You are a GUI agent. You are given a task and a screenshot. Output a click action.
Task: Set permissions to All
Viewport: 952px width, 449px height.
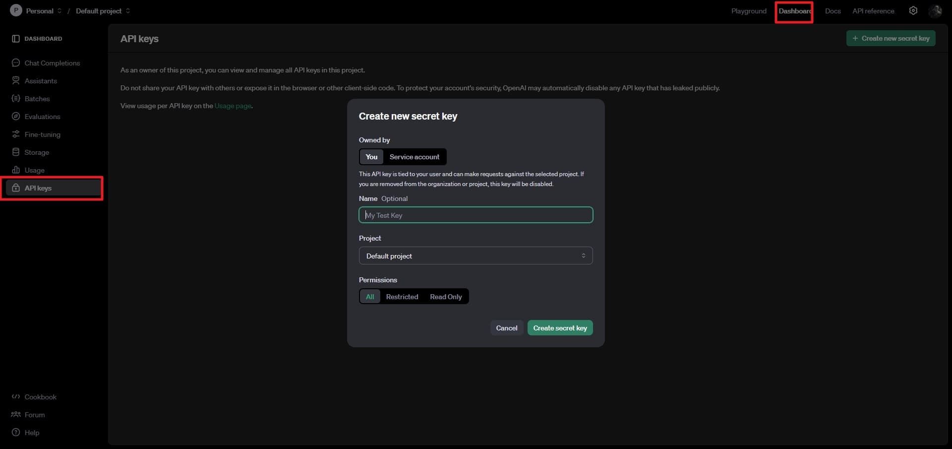point(370,297)
